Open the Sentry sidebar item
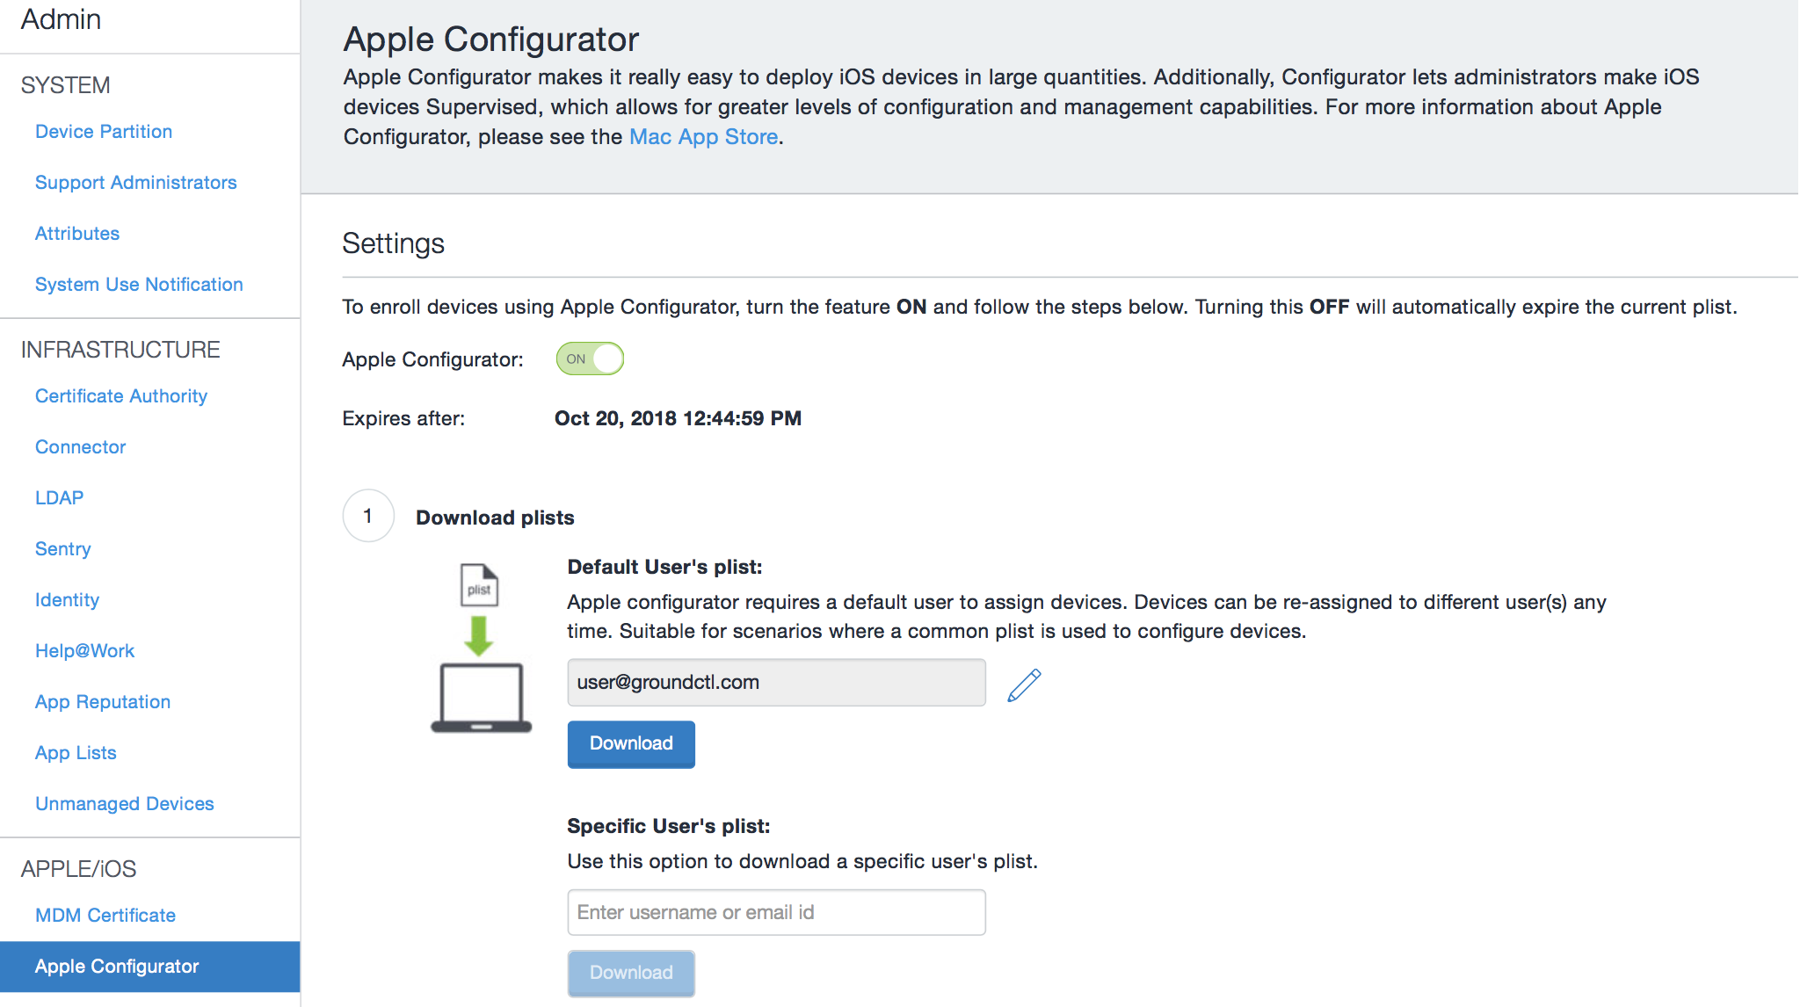Image resolution: width=1800 pixels, height=1007 pixels. (x=62, y=549)
